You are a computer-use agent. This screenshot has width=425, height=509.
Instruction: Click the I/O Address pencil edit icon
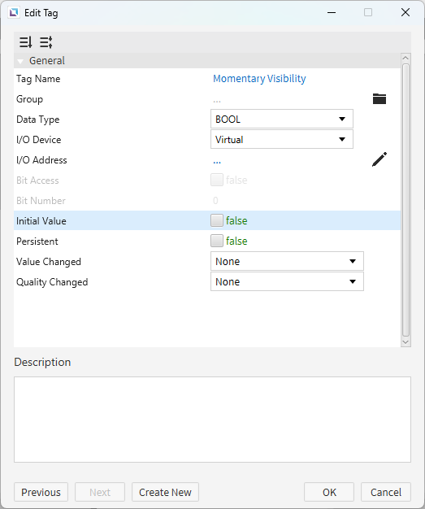click(x=379, y=159)
